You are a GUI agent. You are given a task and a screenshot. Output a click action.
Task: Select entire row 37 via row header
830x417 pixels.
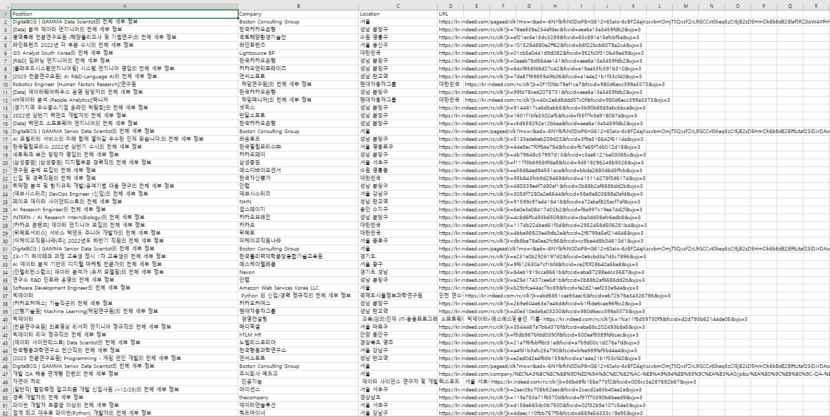[x=5, y=296]
